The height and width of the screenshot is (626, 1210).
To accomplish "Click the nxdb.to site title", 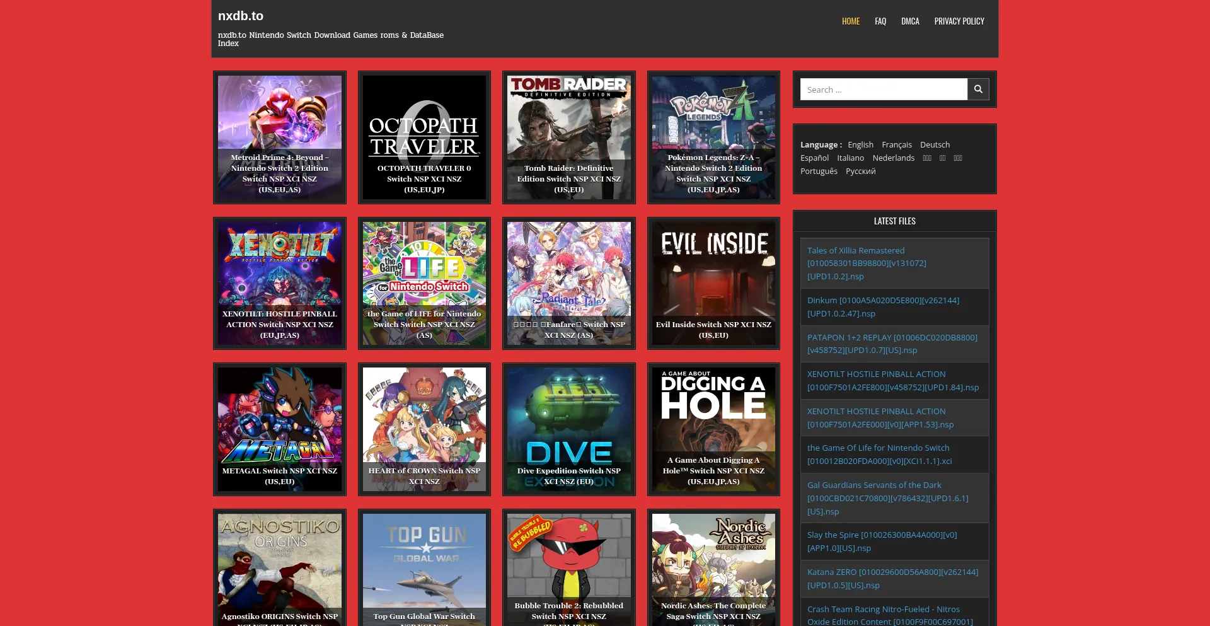I will tap(241, 16).
